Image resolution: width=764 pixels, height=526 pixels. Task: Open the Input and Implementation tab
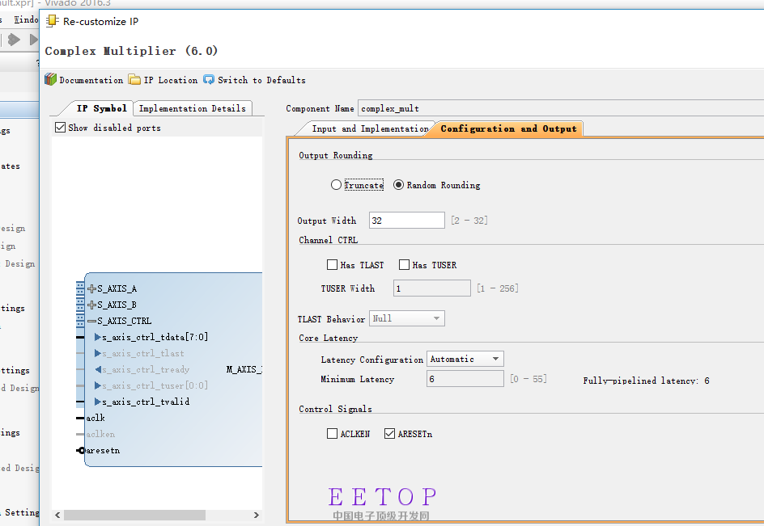(x=371, y=129)
